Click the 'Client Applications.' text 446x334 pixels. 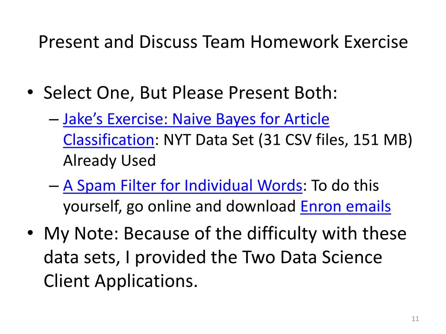coord(121,281)
